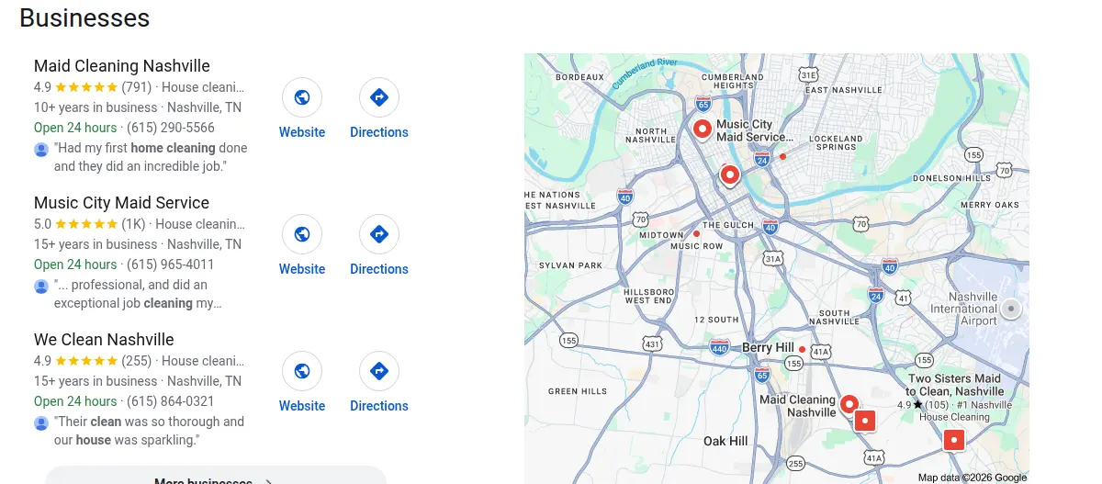1102x484 pixels.
Task: Open We Clean Nashville business listing
Action: point(104,340)
